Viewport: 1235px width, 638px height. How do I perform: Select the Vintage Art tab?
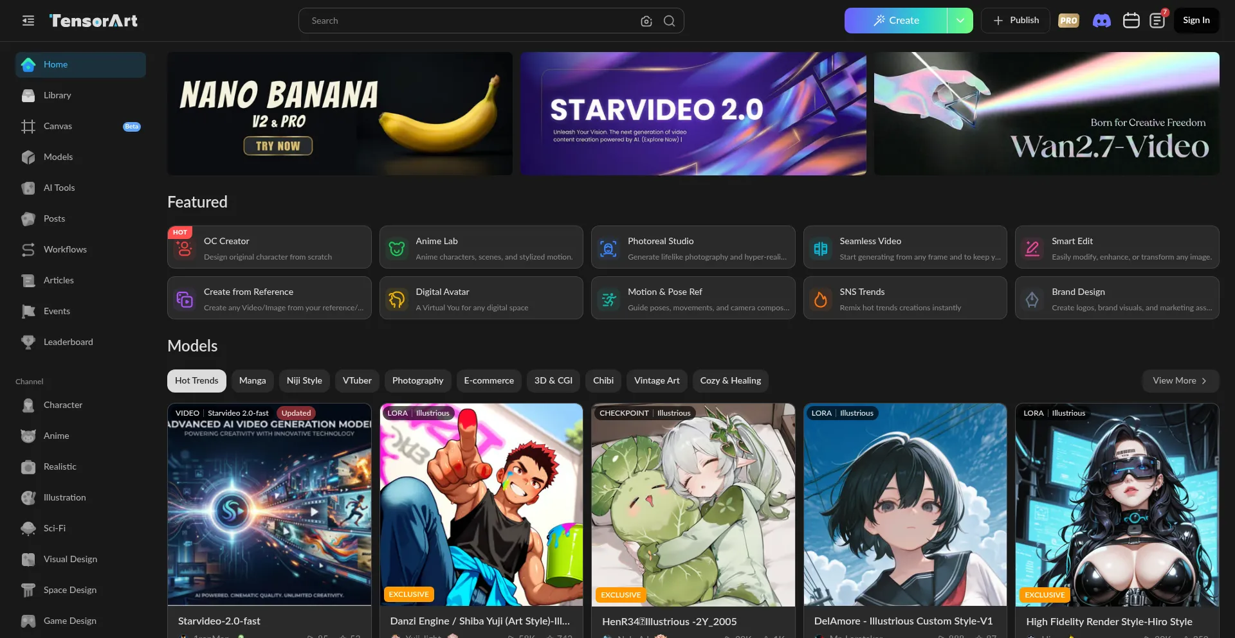(657, 381)
